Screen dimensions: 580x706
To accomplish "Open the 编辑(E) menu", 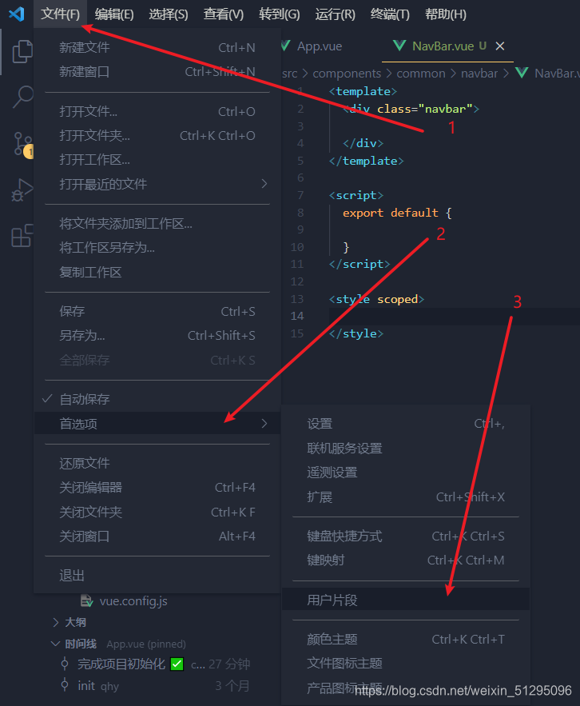I will pyautogui.click(x=114, y=14).
